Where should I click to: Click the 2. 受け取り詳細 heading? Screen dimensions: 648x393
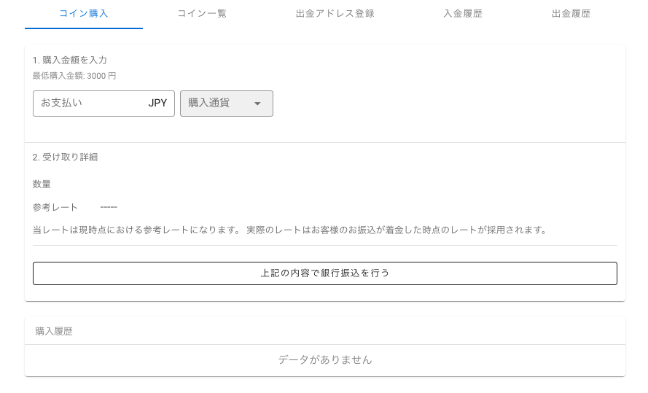click(x=66, y=157)
